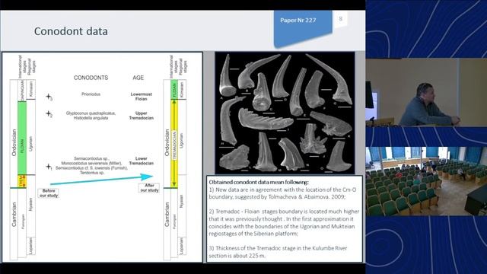Click the 'CONODONTS' column heading
The image size is (487, 274).
tap(91, 78)
